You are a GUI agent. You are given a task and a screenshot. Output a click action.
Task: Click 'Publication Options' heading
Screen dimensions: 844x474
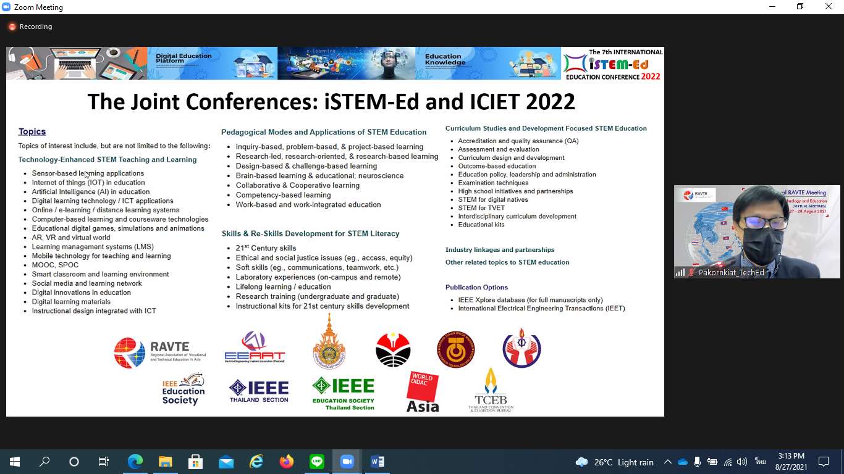[x=476, y=288]
